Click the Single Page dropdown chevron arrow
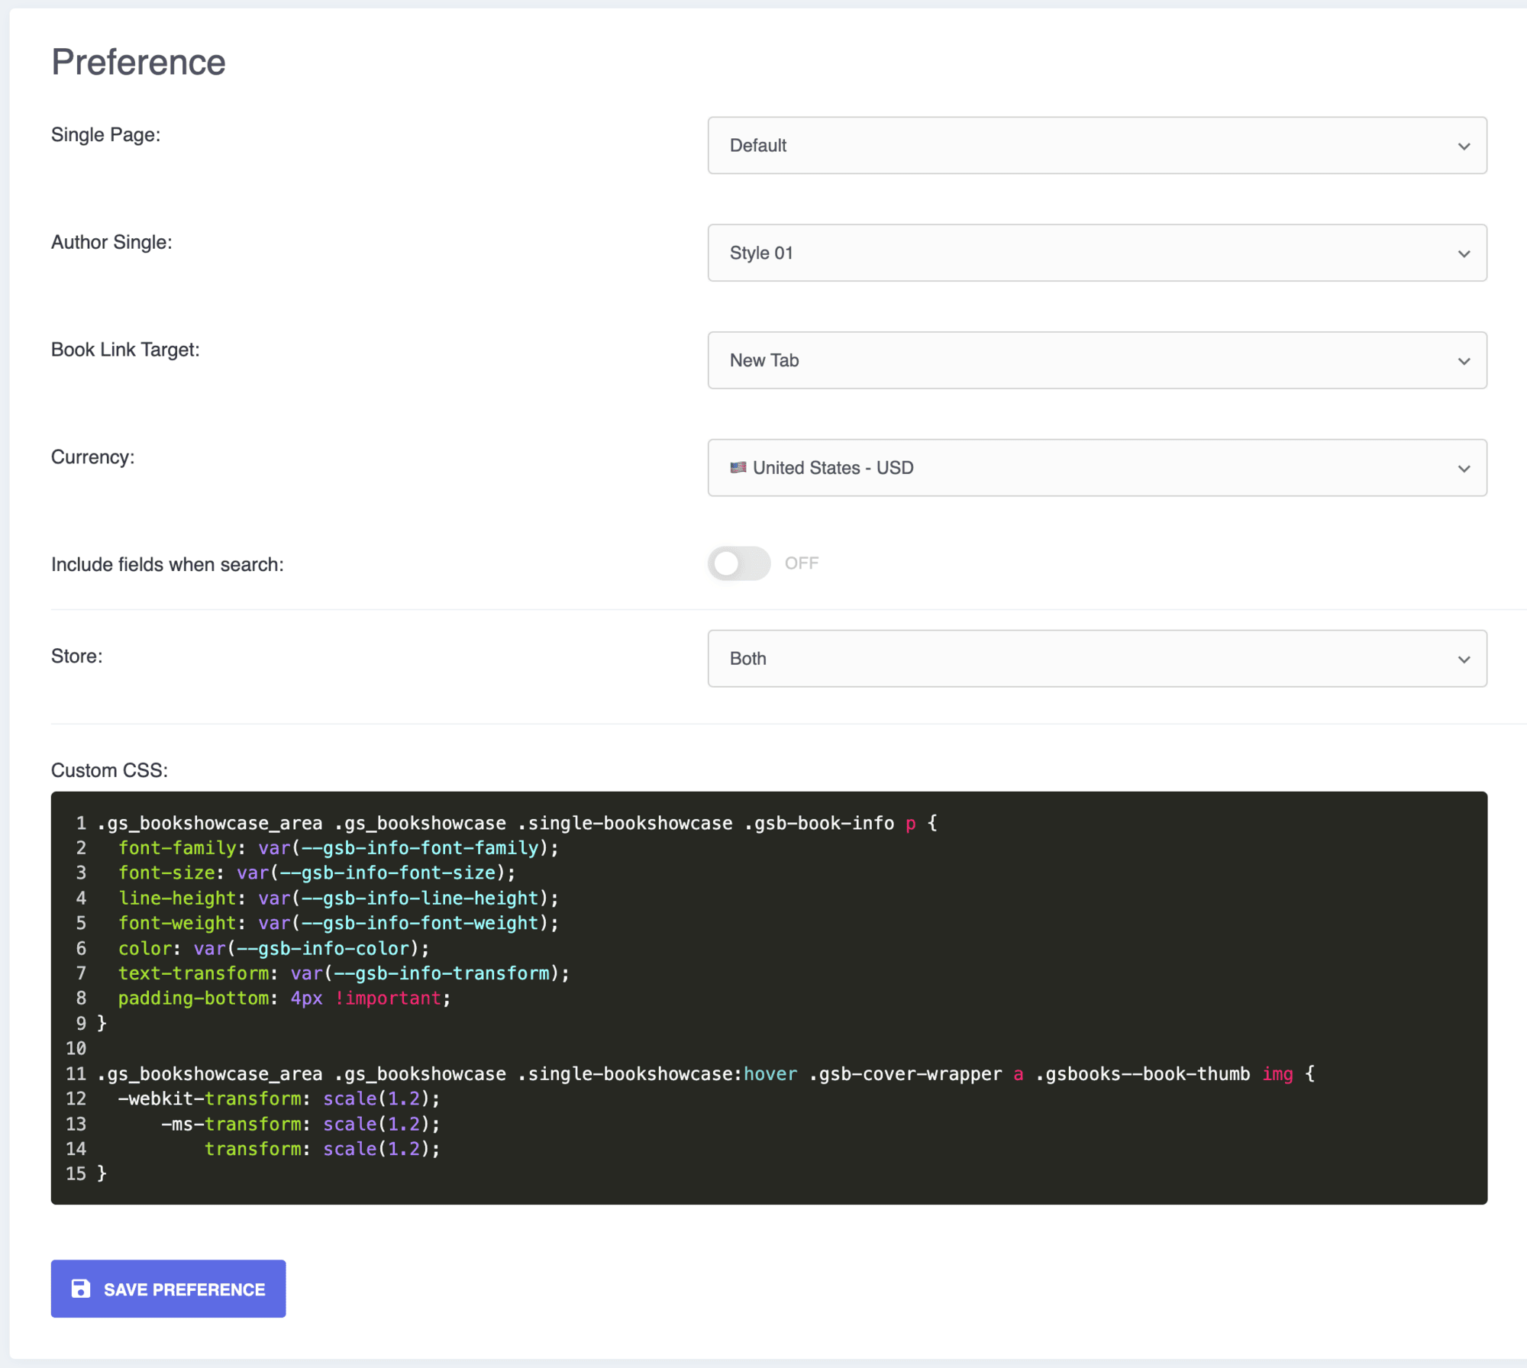 (1464, 146)
